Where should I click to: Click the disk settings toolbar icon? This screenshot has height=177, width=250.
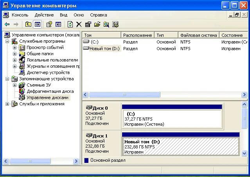(x=115, y=24)
